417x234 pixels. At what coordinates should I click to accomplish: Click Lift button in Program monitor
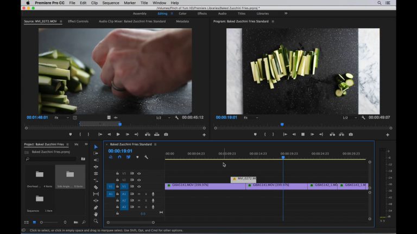coord(332,134)
